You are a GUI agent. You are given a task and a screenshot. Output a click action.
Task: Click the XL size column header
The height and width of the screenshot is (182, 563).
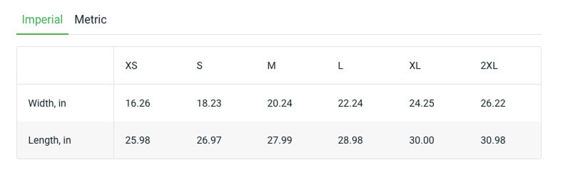(x=415, y=66)
